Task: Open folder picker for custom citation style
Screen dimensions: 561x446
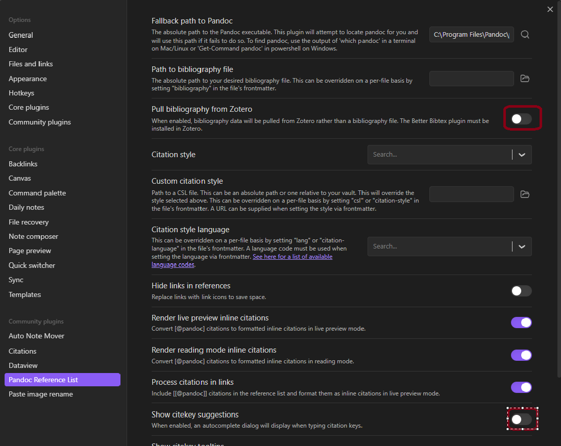Action: click(525, 194)
